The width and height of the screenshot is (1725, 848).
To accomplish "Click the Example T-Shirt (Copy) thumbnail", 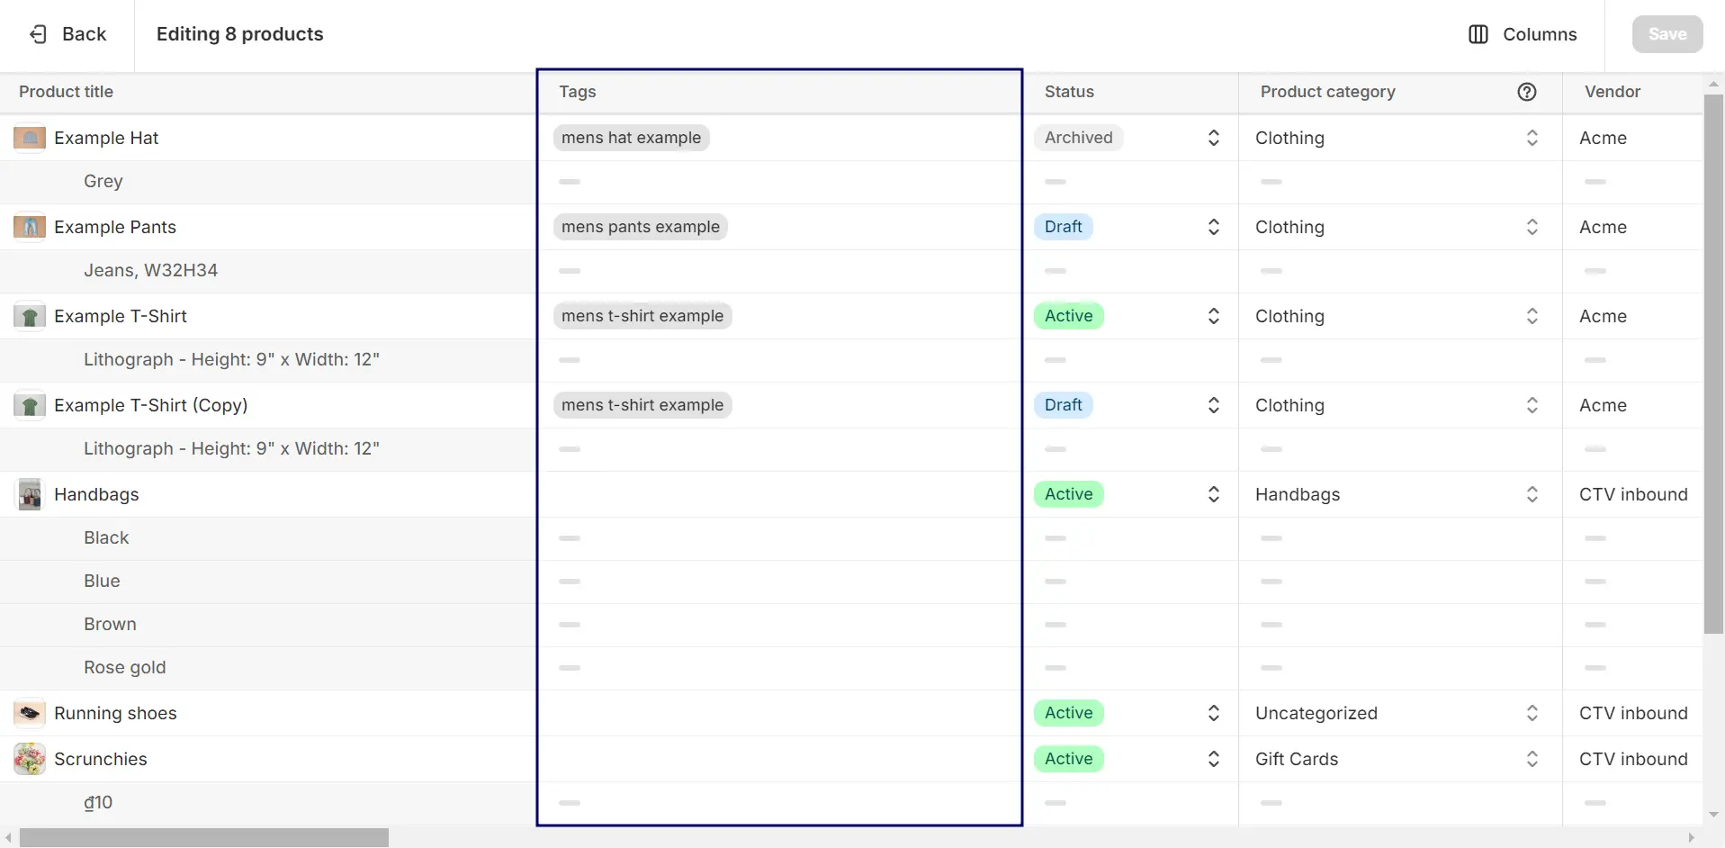I will pyautogui.click(x=30, y=405).
